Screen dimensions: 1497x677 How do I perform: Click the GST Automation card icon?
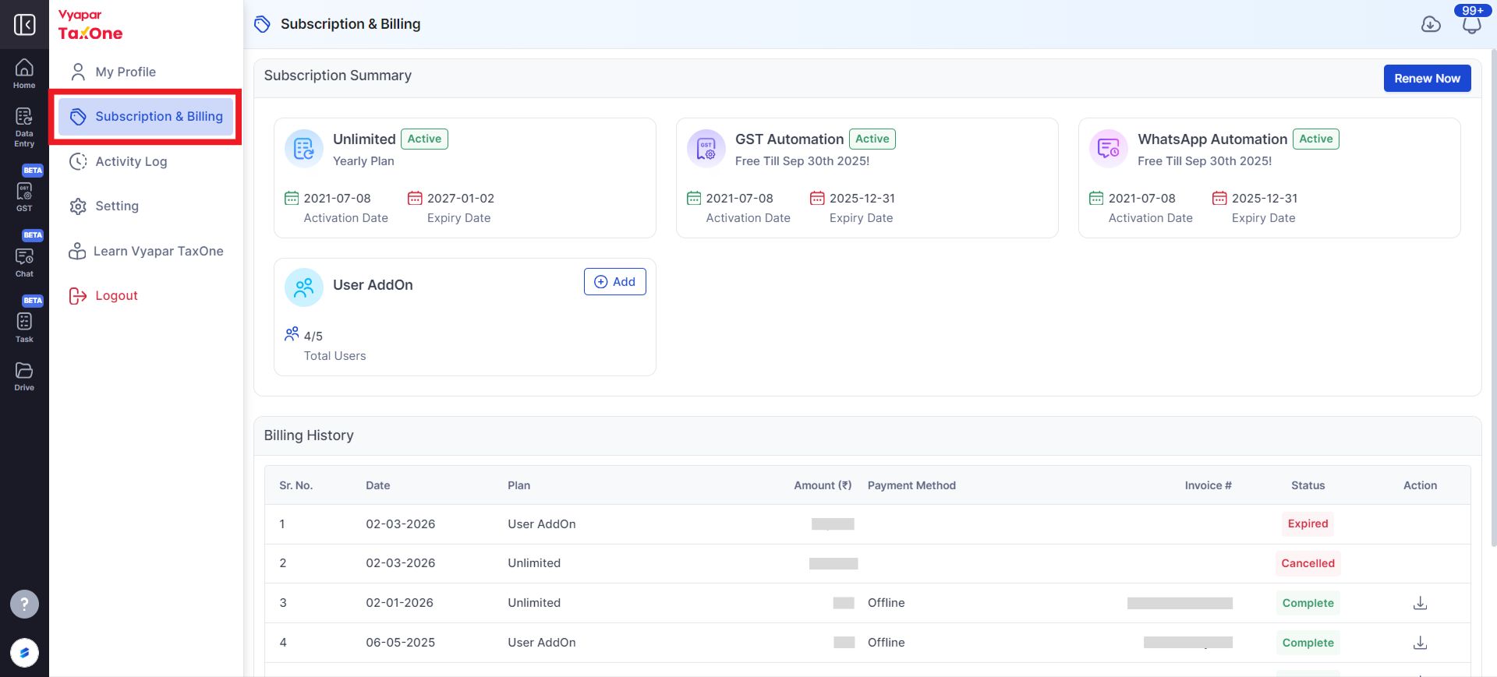pos(706,148)
